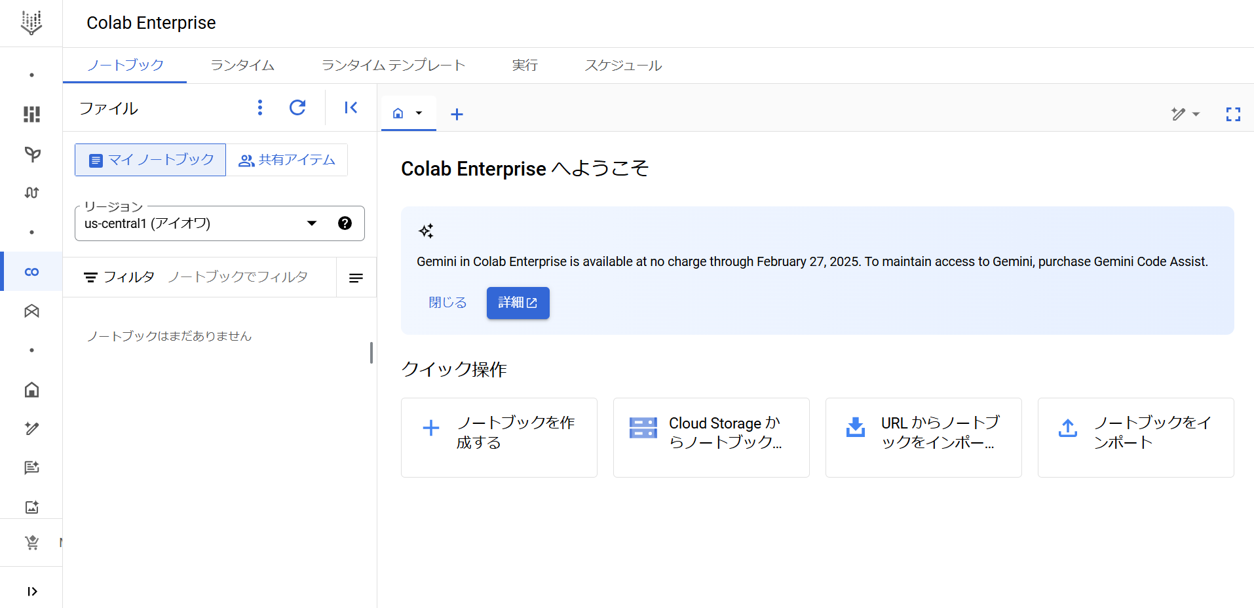This screenshot has width=1254, height=608.
Task: Open the region help tooltip
Action: click(345, 223)
